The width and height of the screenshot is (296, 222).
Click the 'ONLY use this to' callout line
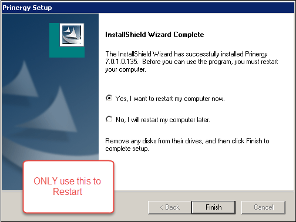tap(68, 181)
